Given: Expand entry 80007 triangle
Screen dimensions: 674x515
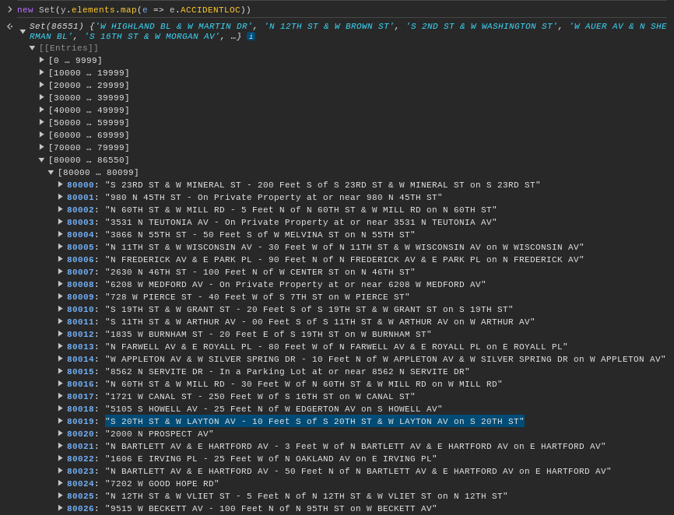Looking at the screenshot, I should [x=61, y=272].
